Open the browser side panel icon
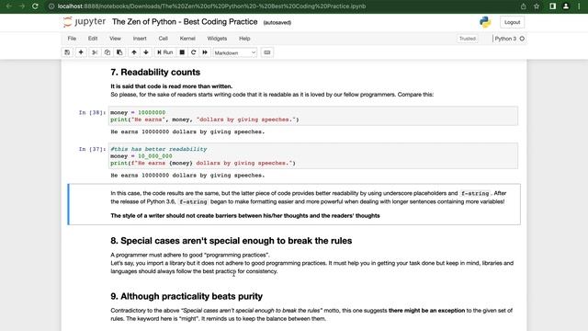Image resolution: width=588 pixels, height=331 pixels. [552, 6]
